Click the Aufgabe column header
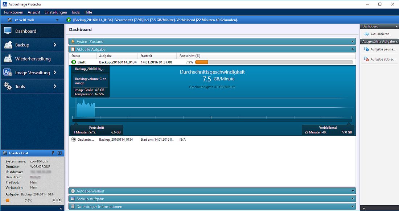399x211 pixels. point(117,56)
